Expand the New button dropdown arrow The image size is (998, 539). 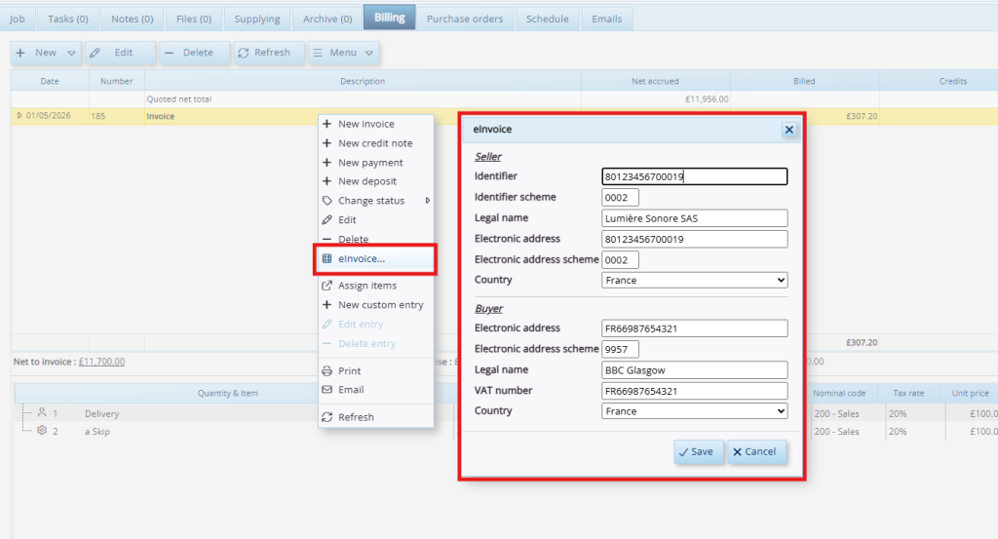tap(71, 53)
